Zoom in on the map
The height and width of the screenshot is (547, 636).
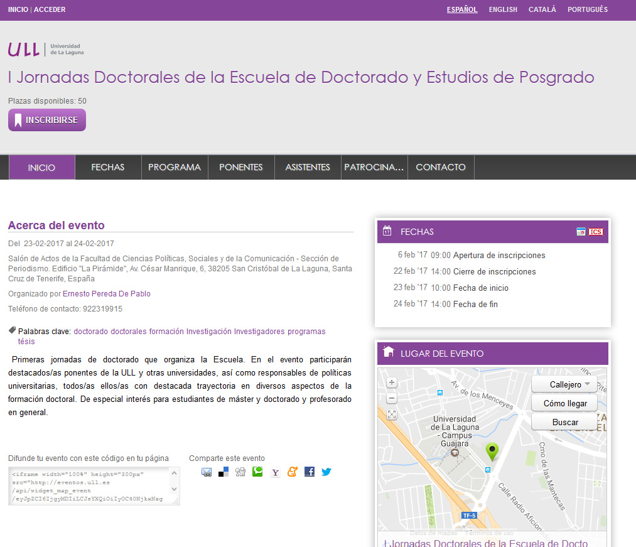click(x=392, y=382)
